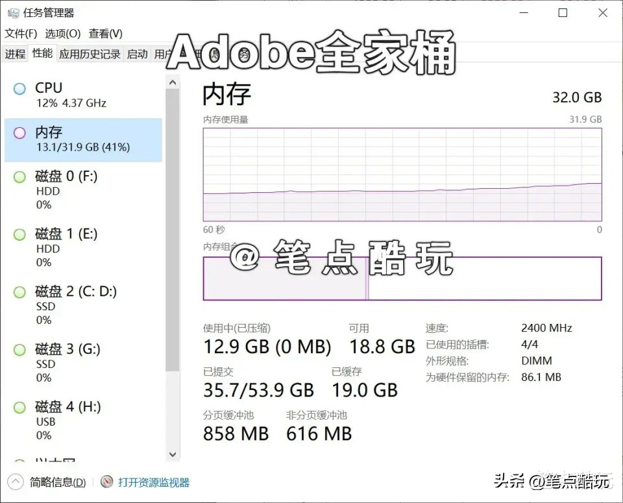Click the scrollbar down chevron
The height and width of the screenshot is (503, 623).
(x=173, y=454)
